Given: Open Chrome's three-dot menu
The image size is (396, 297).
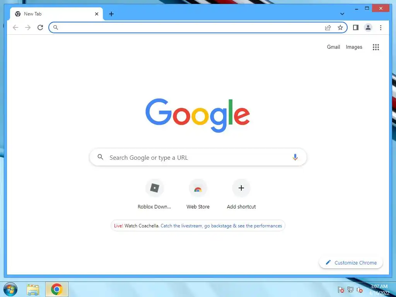Looking at the screenshot, I should 381,27.
